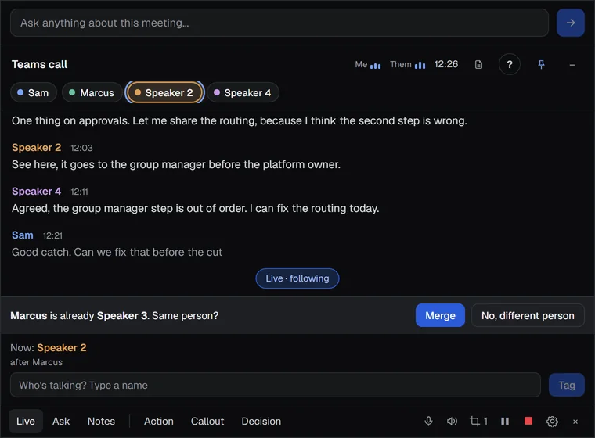This screenshot has width=595, height=438.
Task: Switch to the Live tab
Action: tap(25, 421)
